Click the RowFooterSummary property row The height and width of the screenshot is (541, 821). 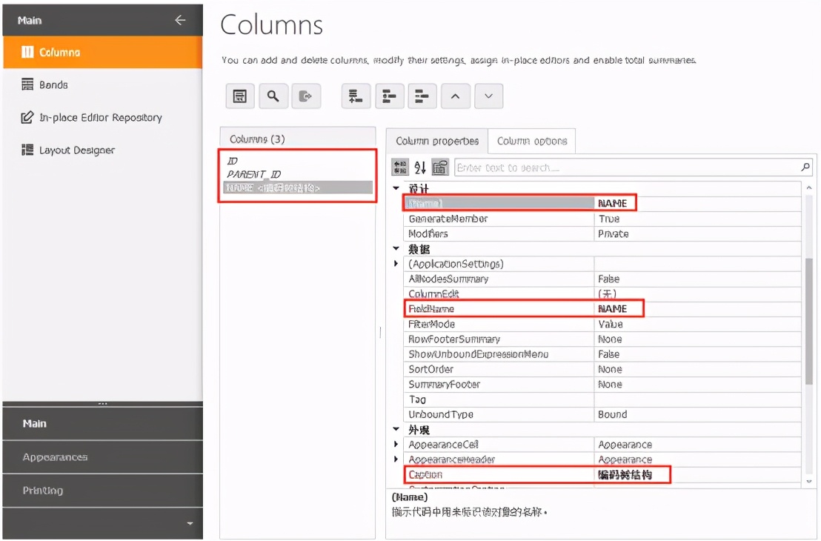coord(602,339)
